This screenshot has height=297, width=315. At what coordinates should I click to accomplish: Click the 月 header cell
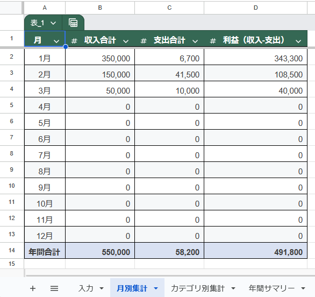click(x=45, y=39)
